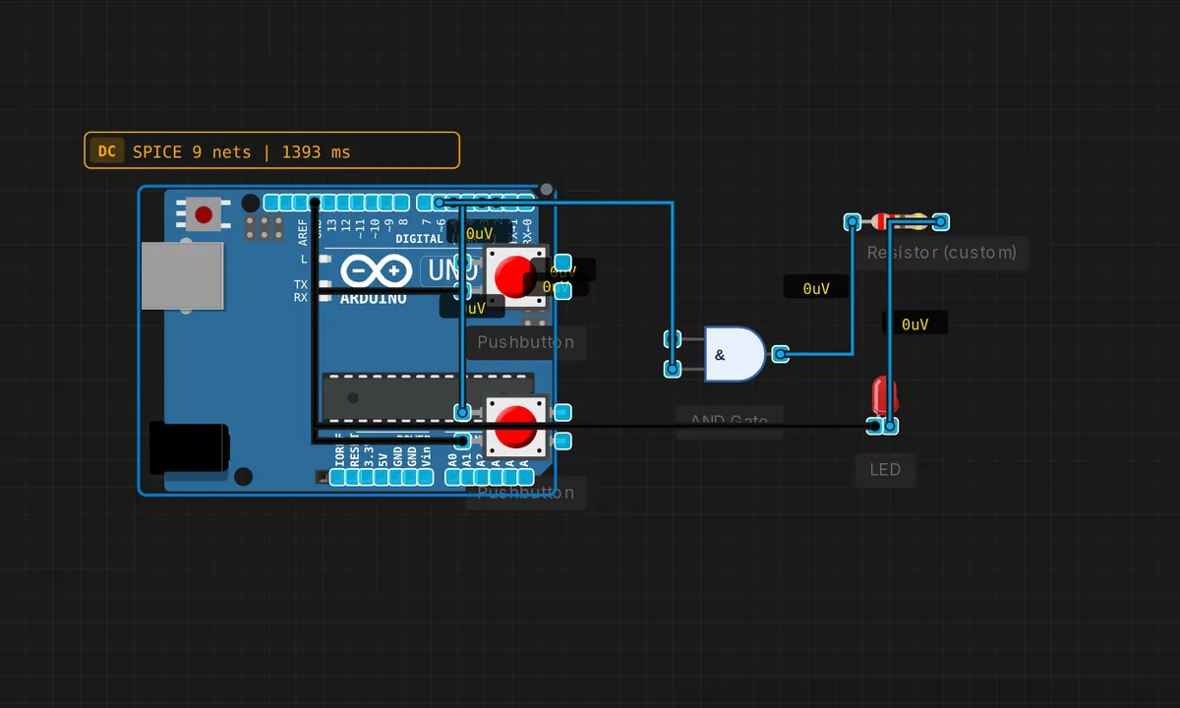This screenshot has width=1180, height=708.
Task: Click the DC mode badge icon
Action: [107, 151]
